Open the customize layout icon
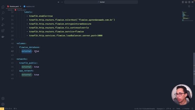 point(192,2)
